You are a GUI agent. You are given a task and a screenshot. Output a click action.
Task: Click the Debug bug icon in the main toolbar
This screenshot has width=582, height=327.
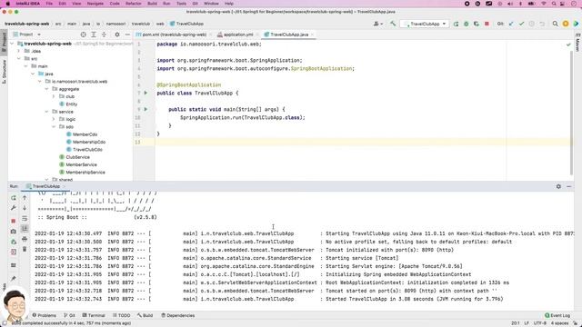[467, 24]
